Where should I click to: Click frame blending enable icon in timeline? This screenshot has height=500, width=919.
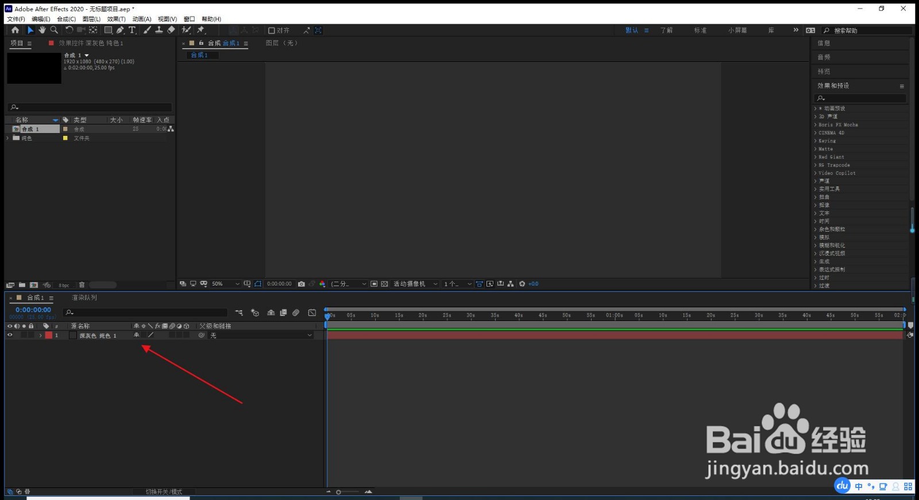click(283, 312)
